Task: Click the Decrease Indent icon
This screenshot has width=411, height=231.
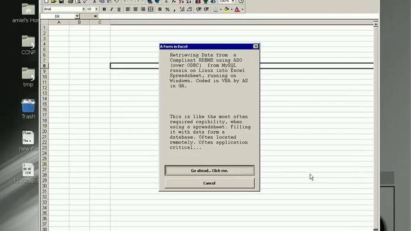Action: coord(198,10)
